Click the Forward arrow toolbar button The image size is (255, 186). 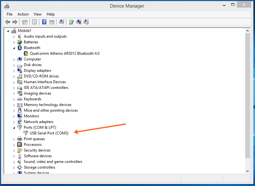pyautogui.click(x=15, y=22)
